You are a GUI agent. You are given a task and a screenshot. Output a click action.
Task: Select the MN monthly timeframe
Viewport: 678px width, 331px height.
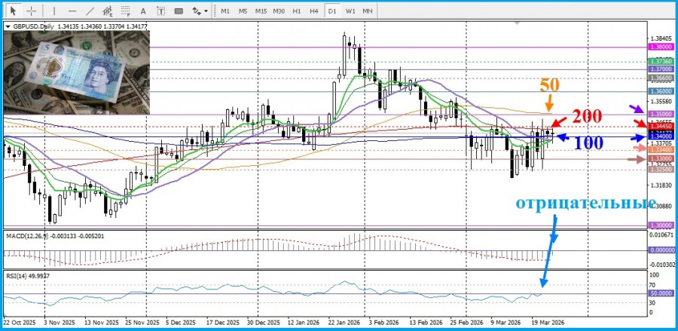[x=368, y=11]
